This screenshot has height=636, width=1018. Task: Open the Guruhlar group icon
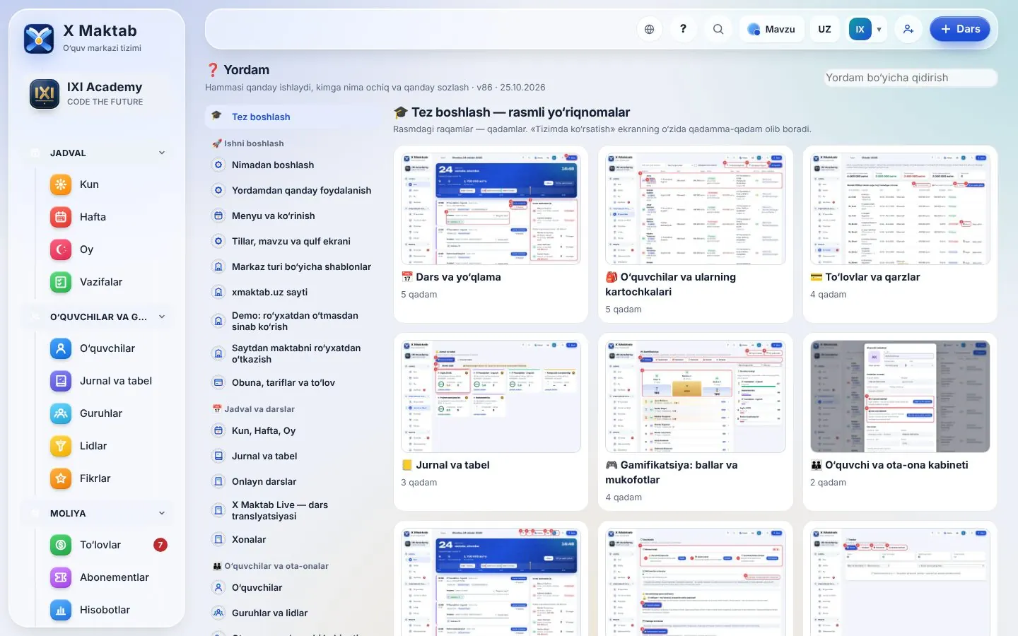[x=61, y=413]
